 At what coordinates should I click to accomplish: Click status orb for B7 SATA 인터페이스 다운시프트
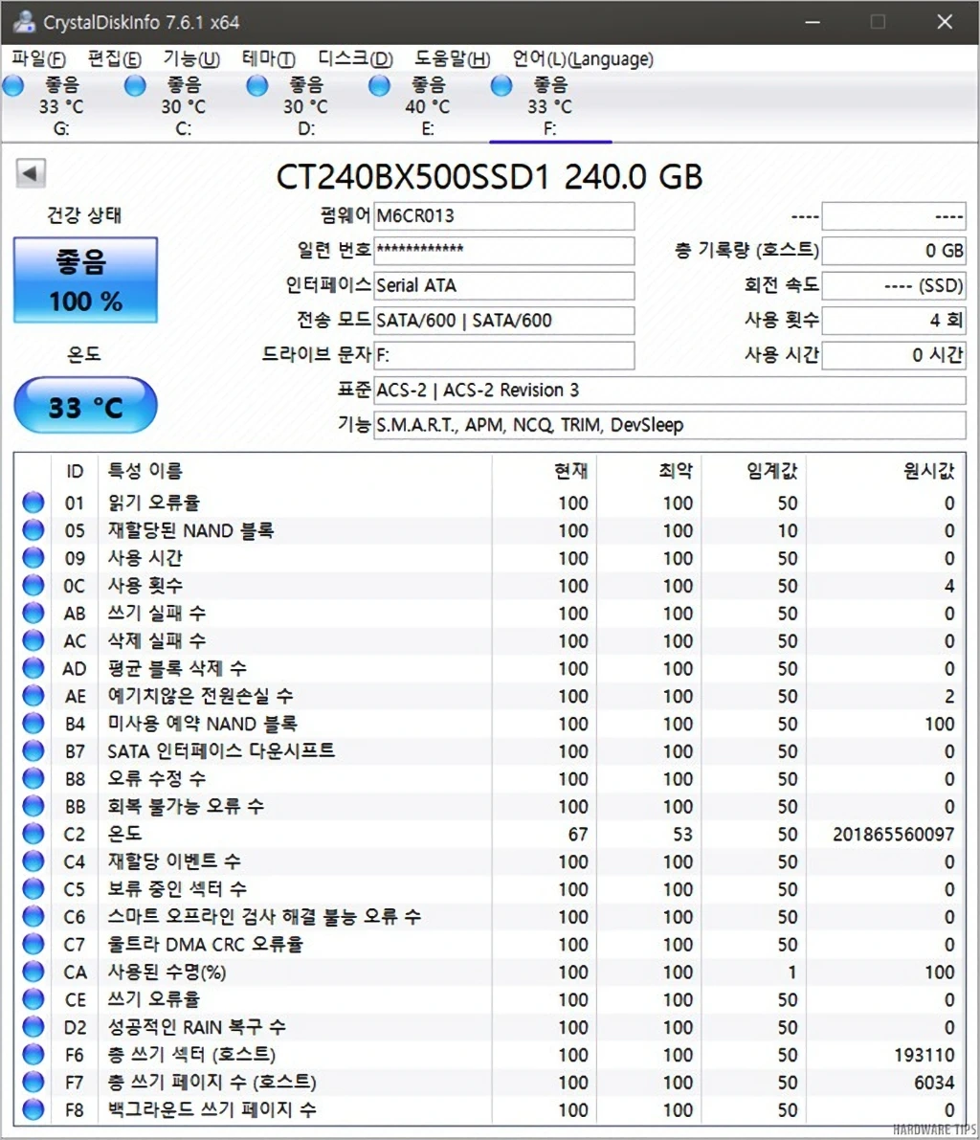point(33,751)
